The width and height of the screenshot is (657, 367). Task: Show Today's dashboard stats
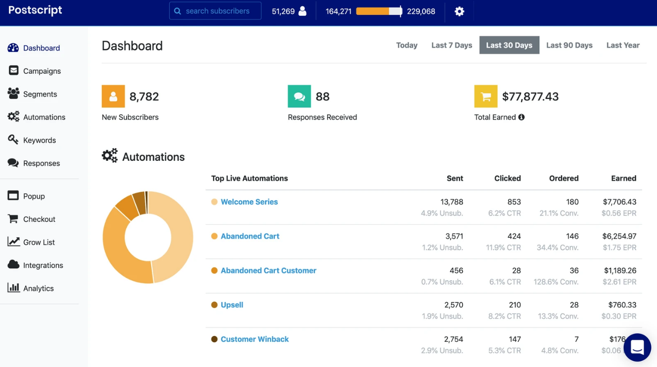pos(406,45)
